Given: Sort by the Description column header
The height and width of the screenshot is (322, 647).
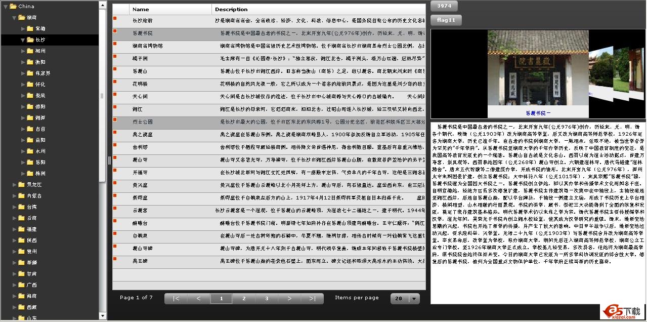Looking at the screenshot, I should click(x=319, y=9).
